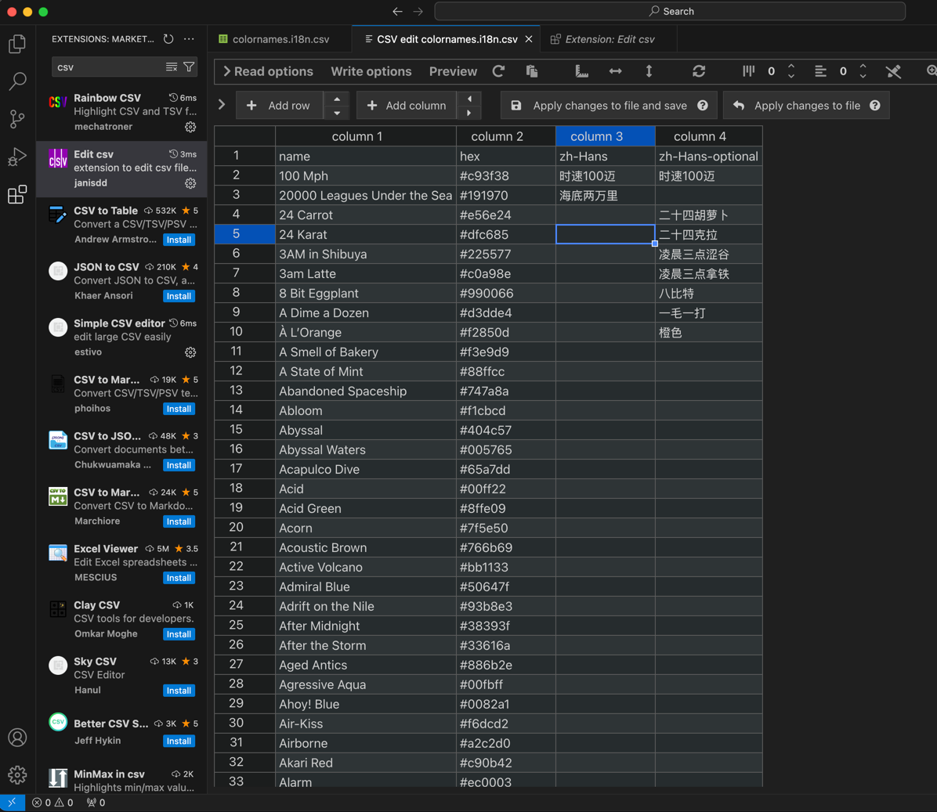937x812 pixels.
Task: Add row below using the down arrow
Action: [x=337, y=112]
